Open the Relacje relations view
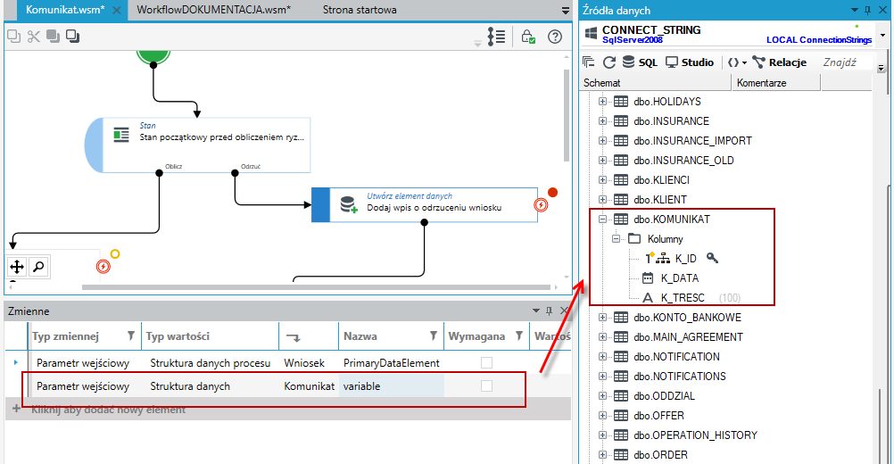This screenshot has width=894, height=464. pyautogui.click(x=780, y=62)
